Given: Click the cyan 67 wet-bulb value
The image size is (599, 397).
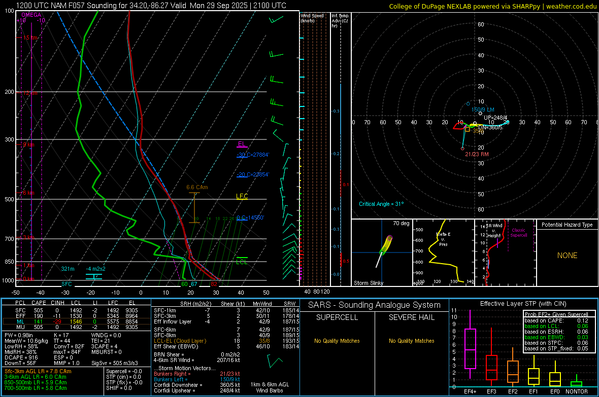Looking at the screenshot, I should [194, 283].
